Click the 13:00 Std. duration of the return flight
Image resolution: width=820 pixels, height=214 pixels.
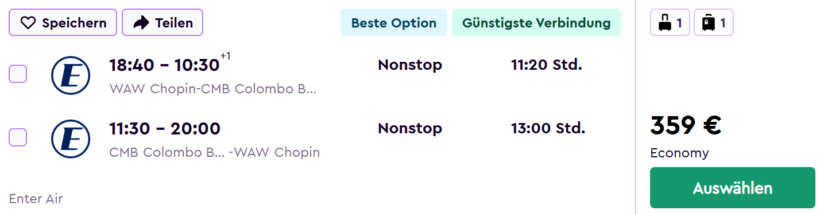(x=548, y=128)
